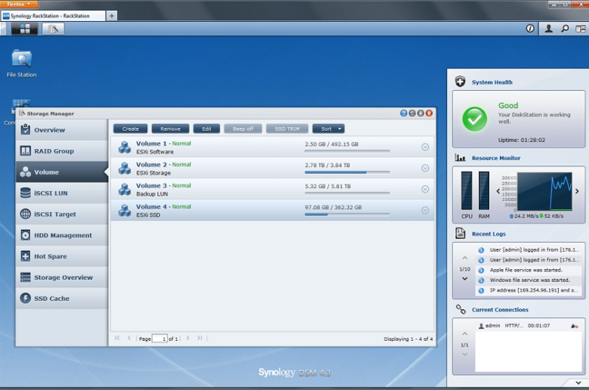
Task: Open the DSM main menu grid icon
Action: 25,29
